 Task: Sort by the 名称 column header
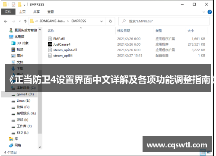[51, 31]
